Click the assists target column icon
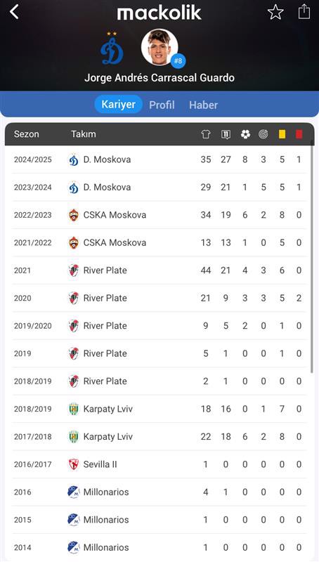Image resolution: width=319 pixels, height=562 pixels. click(263, 134)
